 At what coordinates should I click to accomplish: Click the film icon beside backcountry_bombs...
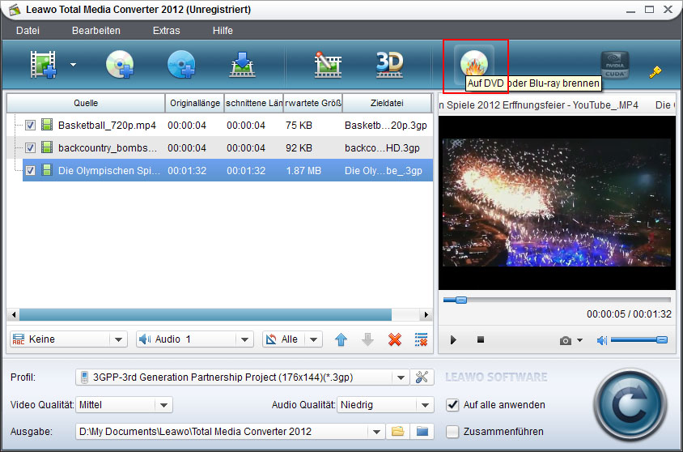click(x=47, y=147)
